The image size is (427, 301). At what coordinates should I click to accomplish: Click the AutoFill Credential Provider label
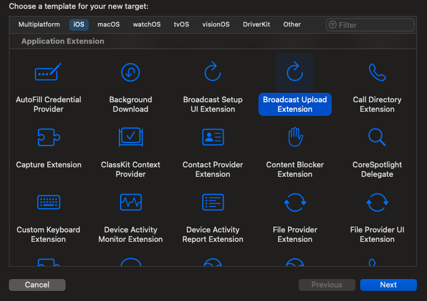point(48,104)
